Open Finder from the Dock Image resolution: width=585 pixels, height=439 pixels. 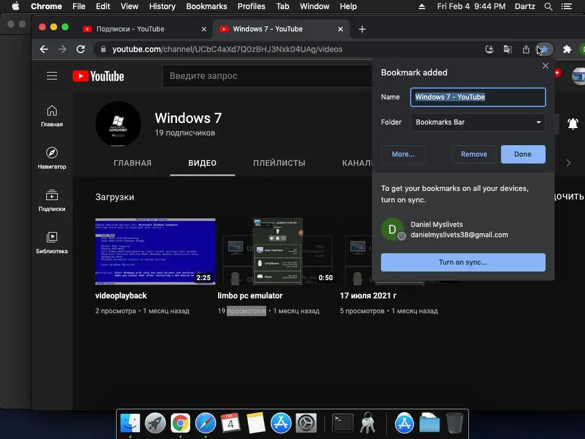tap(130, 424)
